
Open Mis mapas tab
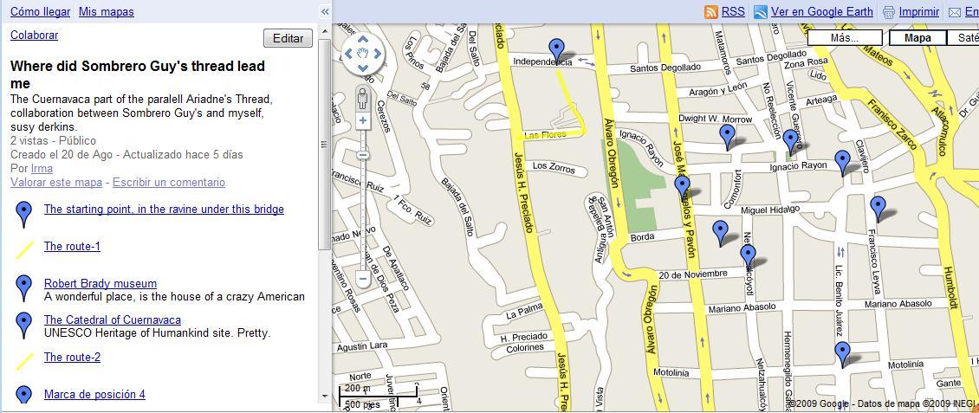106,12
